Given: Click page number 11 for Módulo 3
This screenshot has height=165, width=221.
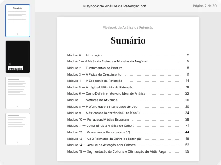Looking at the screenshot, I should (x=188, y=74).
